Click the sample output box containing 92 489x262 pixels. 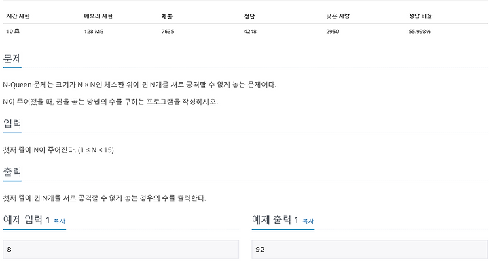pos(369,249)
